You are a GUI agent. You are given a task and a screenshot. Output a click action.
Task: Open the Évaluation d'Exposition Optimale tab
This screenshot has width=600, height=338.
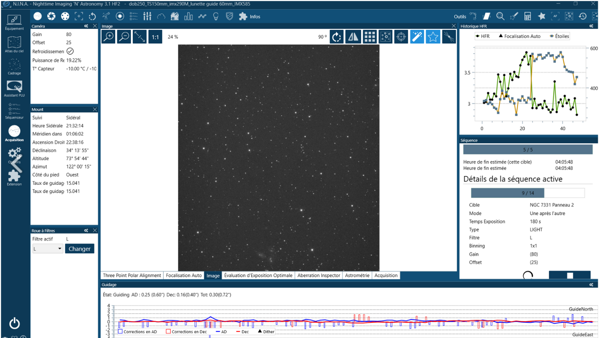click(x=258, y=275)
